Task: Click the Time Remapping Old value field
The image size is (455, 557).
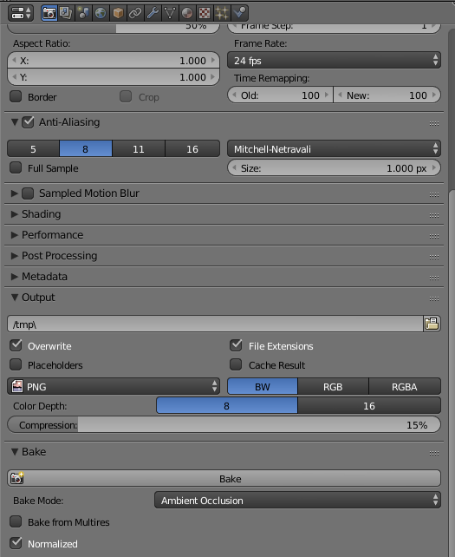Action: (280, 95)
